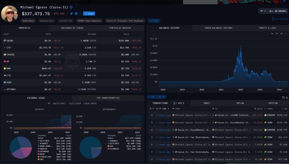Click the filter icon before VALUE column
This screenshot has height=164, width=289.
click(x=255, y=109)
